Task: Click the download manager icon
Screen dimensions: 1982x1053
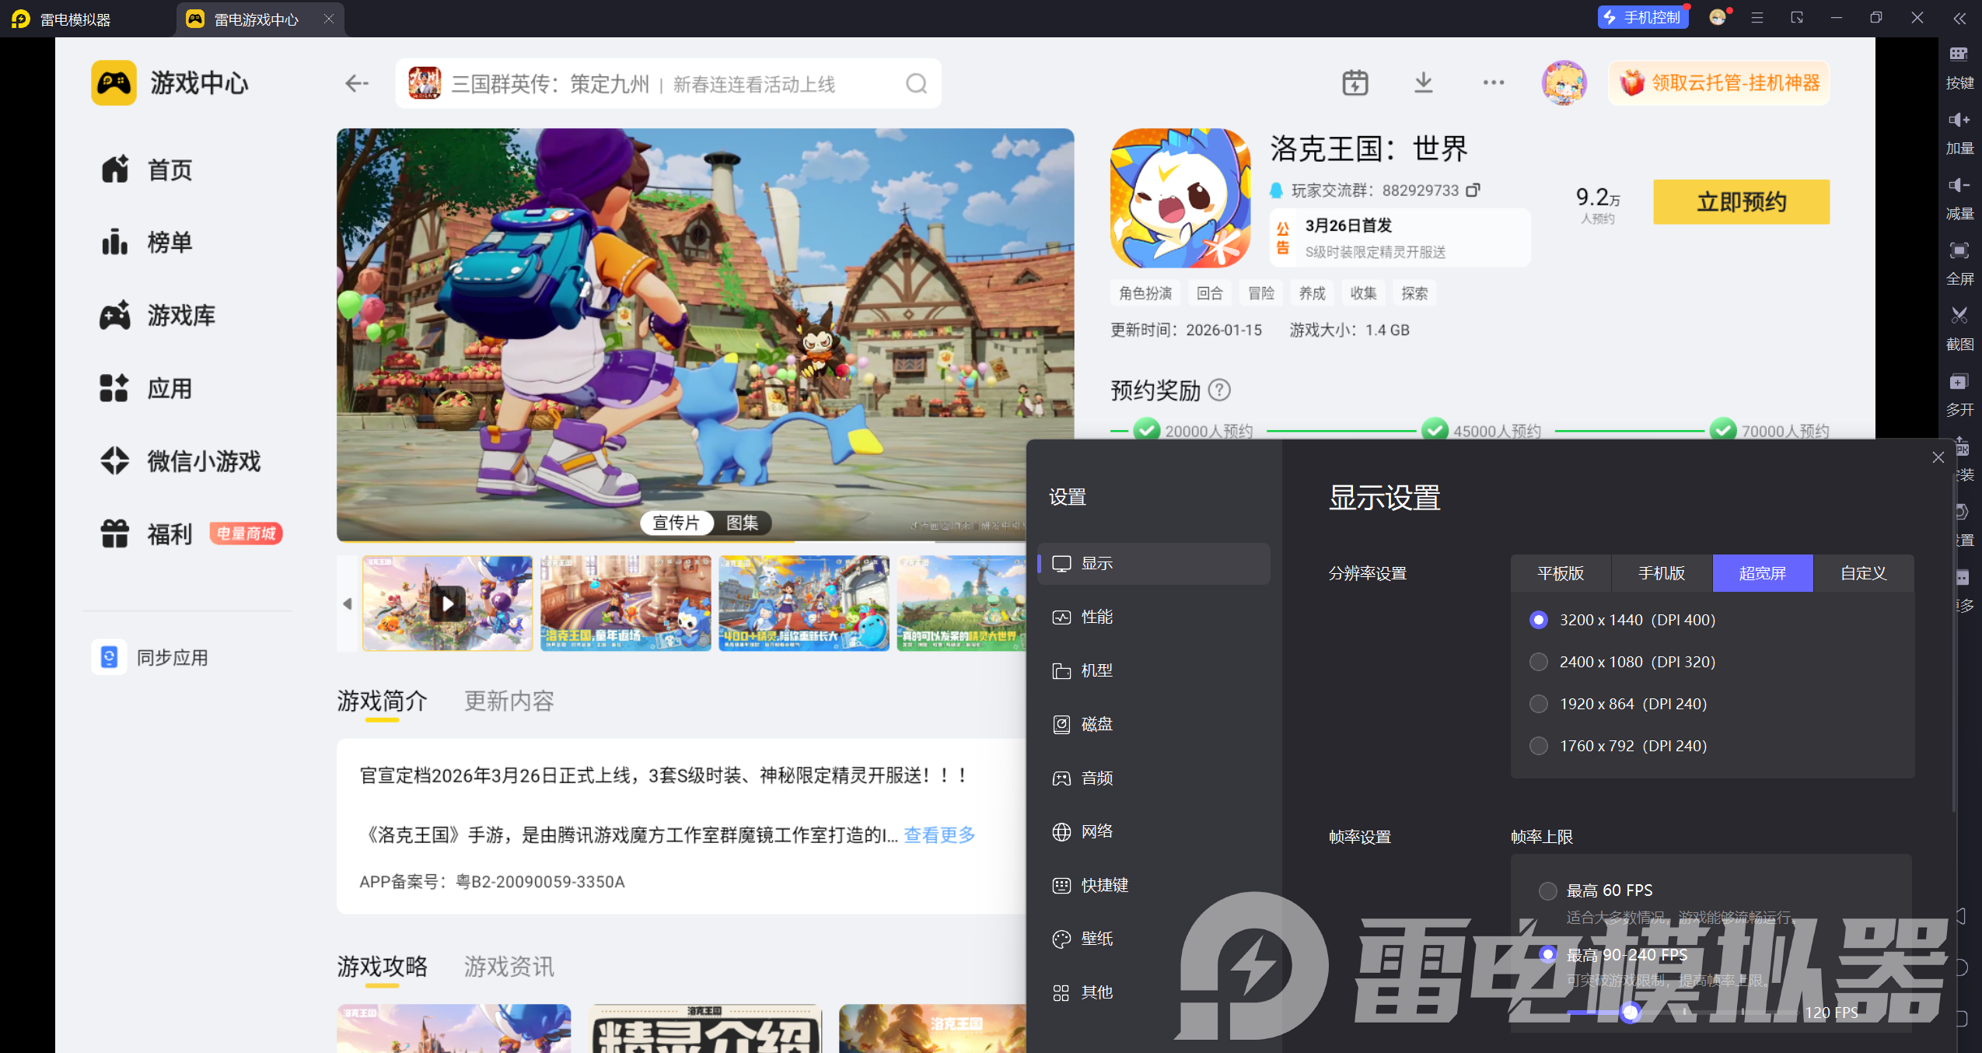Action: 1423,82
